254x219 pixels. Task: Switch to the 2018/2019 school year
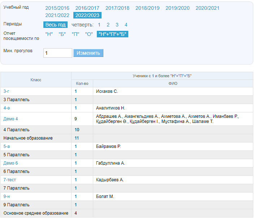(x=147, y=8)
